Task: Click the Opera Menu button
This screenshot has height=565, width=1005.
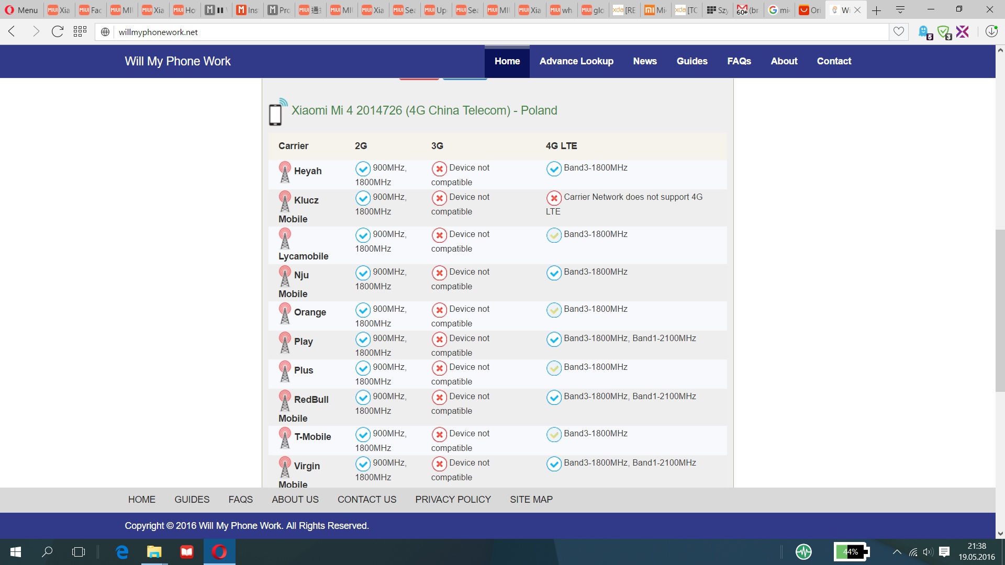Action: (21, 10)
